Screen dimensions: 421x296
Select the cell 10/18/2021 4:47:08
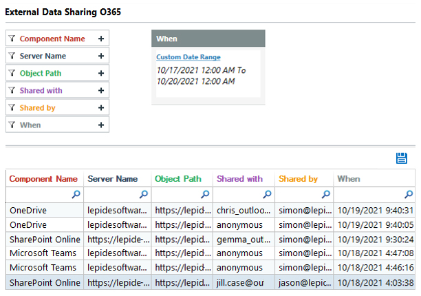[374, 253]
